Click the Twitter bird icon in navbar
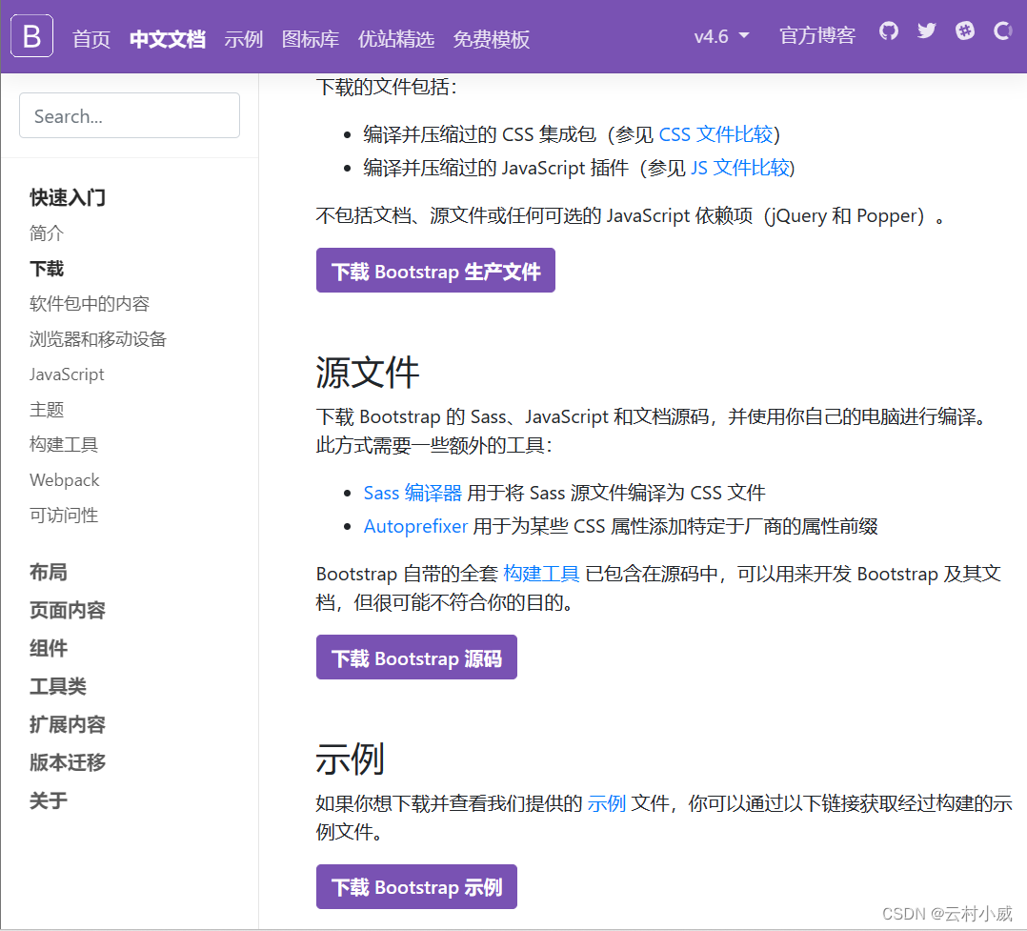The height and width of the screenshot is (931, 1027). (926, 30)
